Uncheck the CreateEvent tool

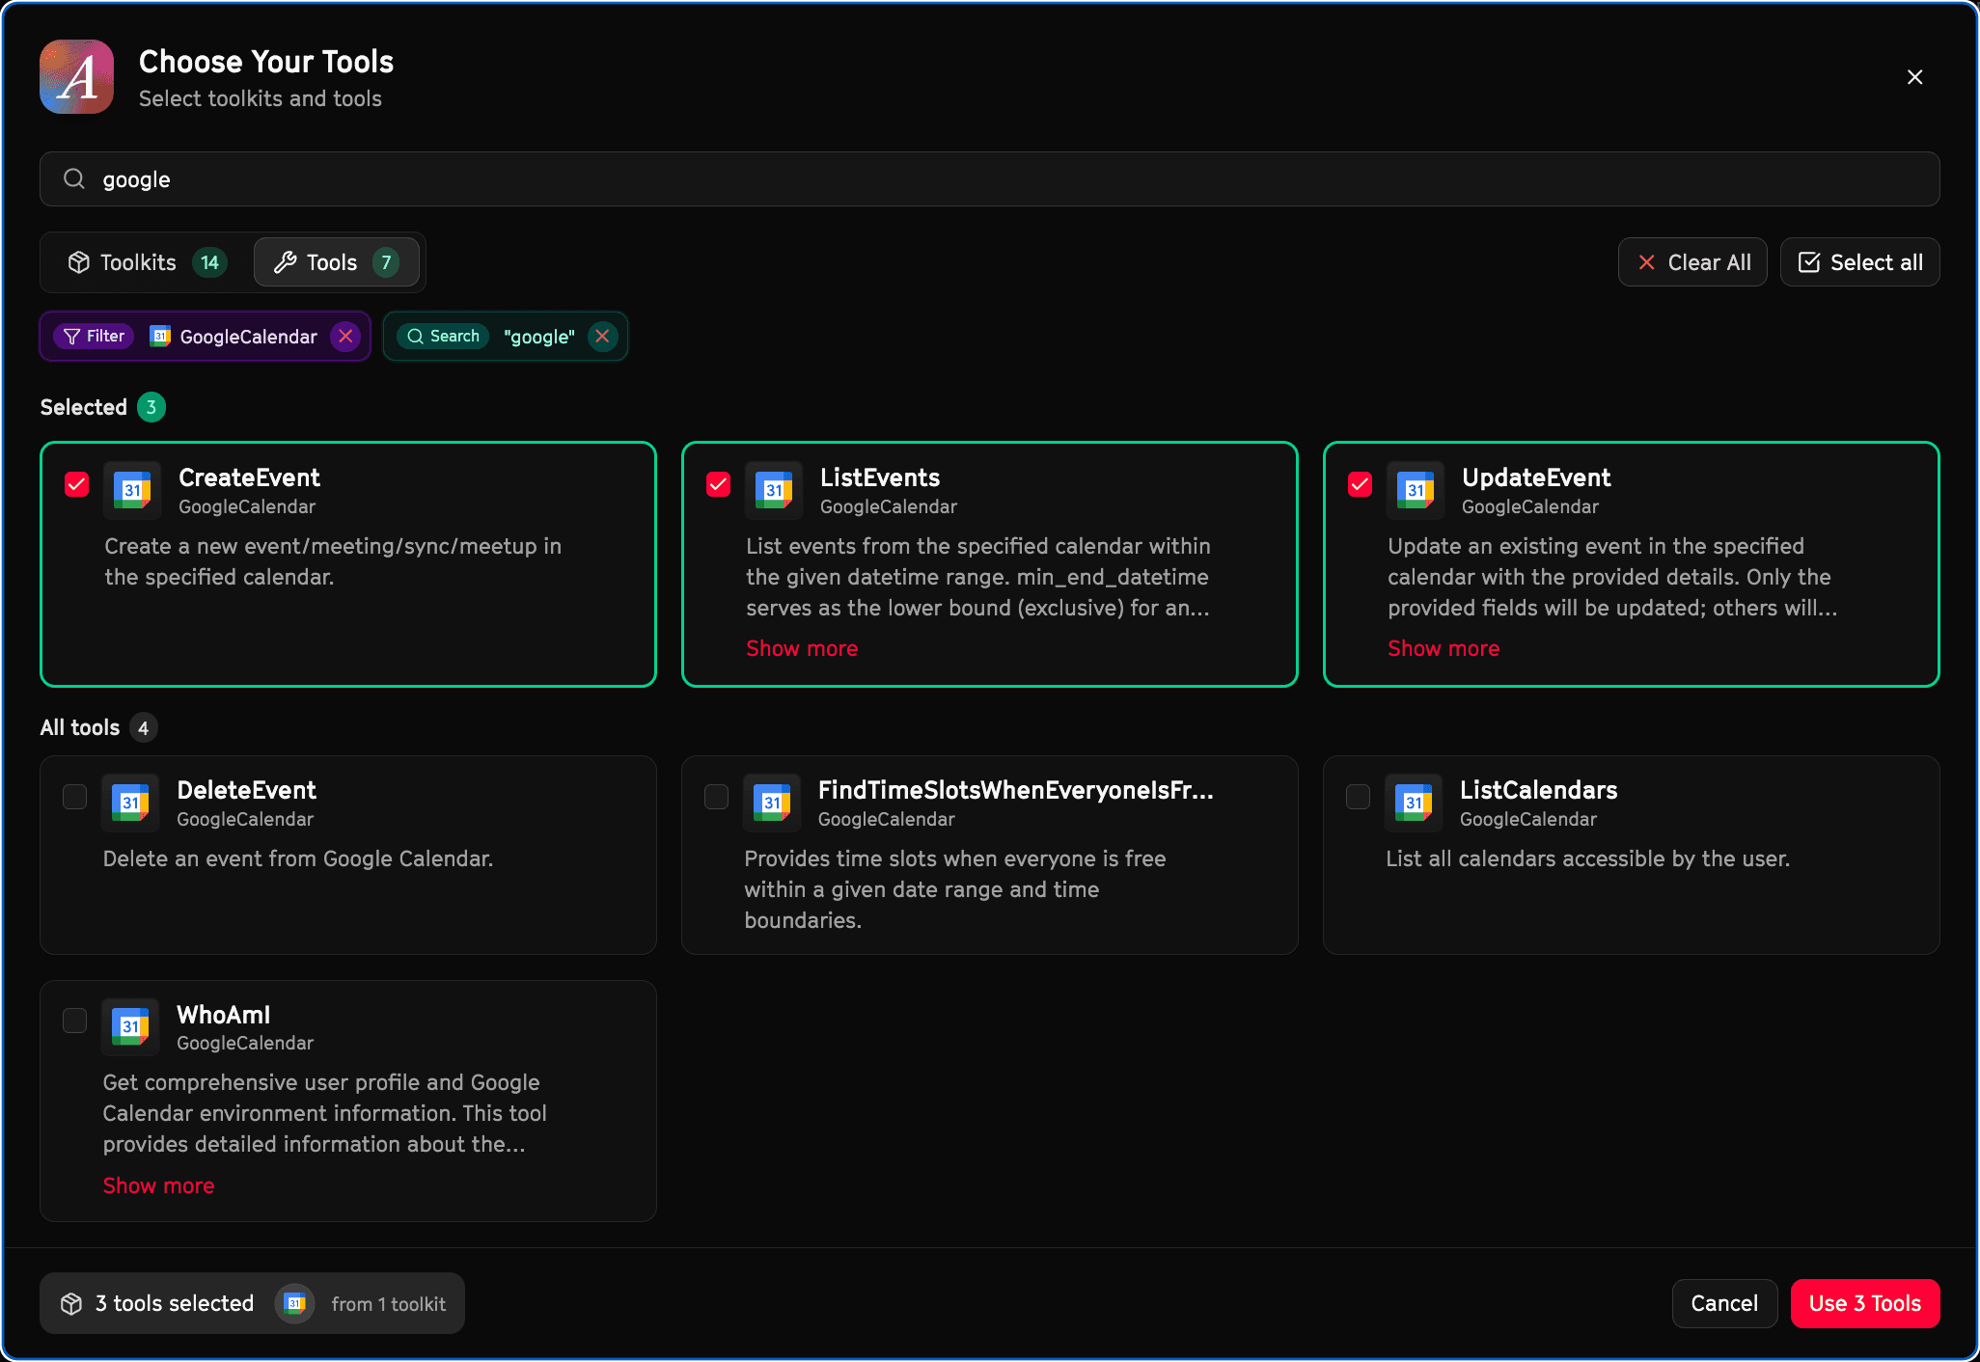[77, 484]
